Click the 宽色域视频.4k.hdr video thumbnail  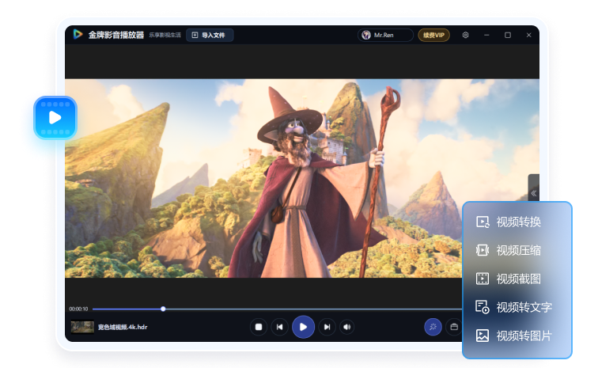point(82,327)
